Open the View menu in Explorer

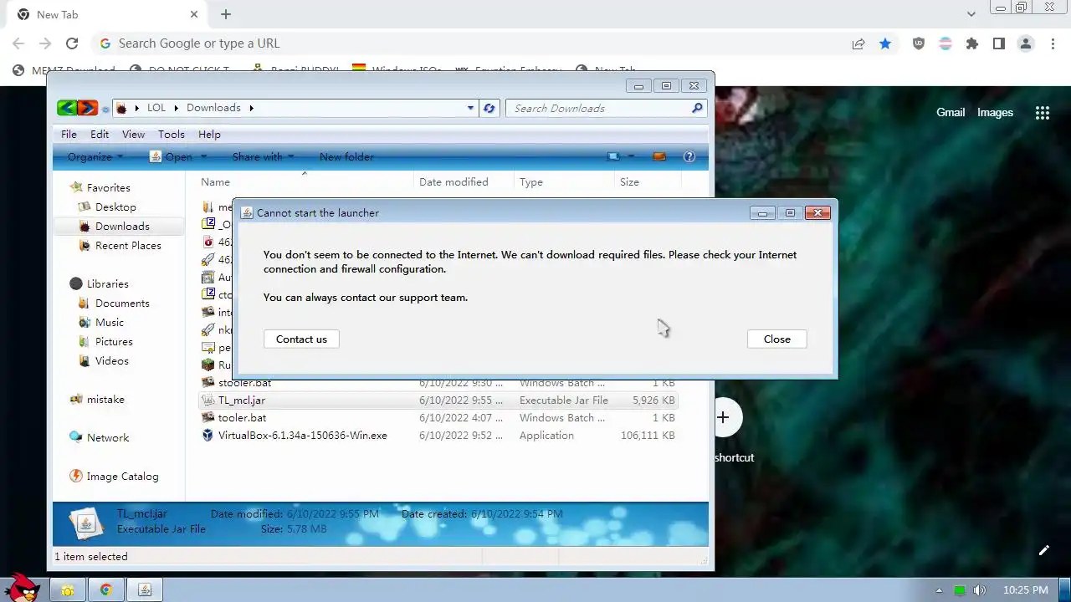pos(133,134)
